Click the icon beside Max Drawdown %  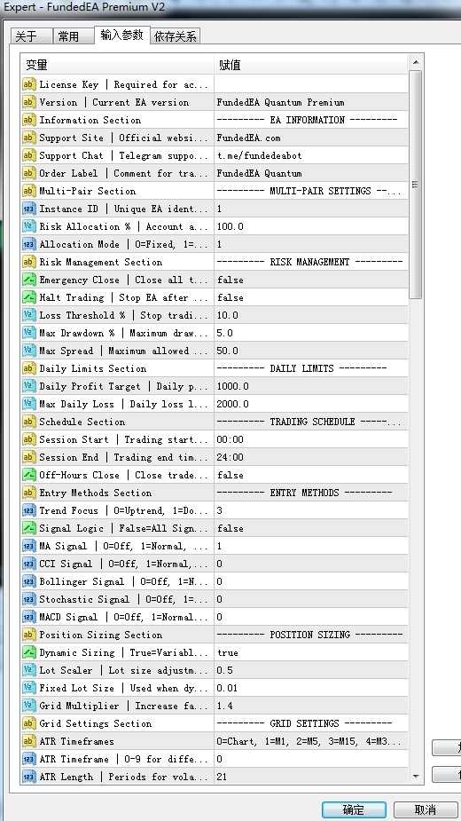pos(29,333)
